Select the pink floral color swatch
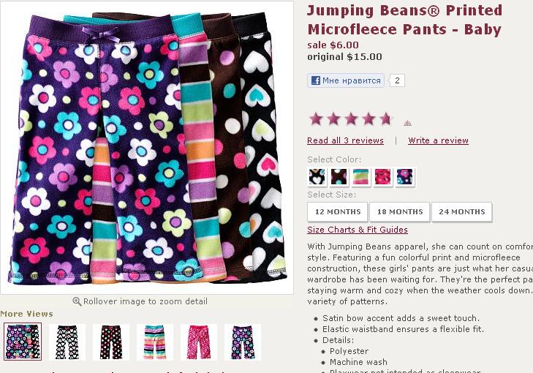The image size is (533, 373). coord(382,177)
